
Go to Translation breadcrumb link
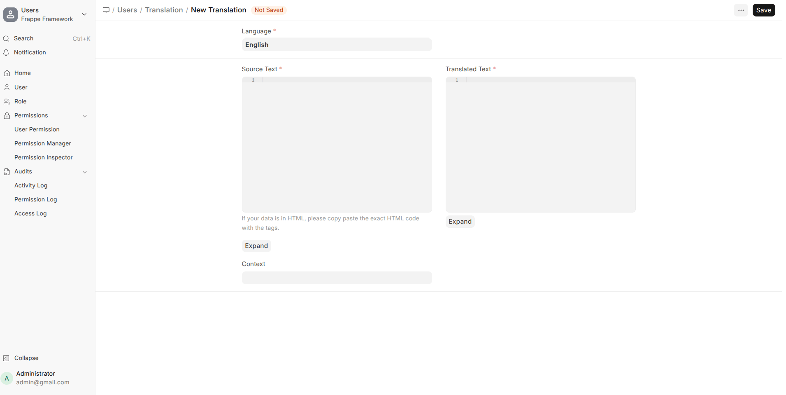point(164,10)
